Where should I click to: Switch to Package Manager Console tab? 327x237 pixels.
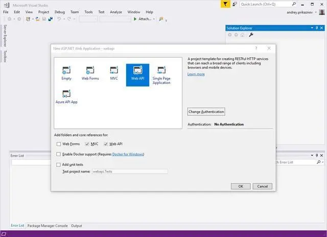[x=47, y=226]
